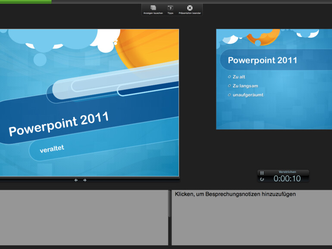Screen dimensions: 332x249
Task: Click the empty gray pane left of the notes
Action: [84, 218]
